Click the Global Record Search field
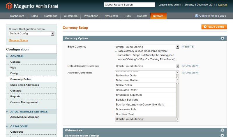Image resolution: width=233 pixels, height=137 pixels. pyautogui.click(x=129, y=5)
